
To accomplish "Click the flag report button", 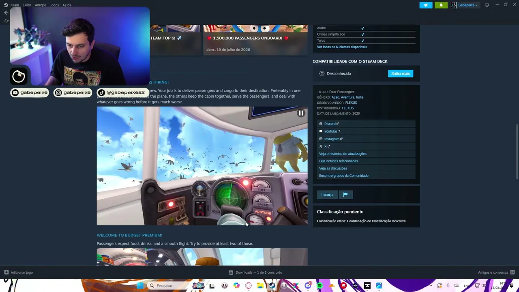I will click(345, 195).
